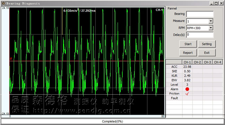The height and width of the screenshot is (125, 225).
Task: Select the CH-1 column header
Action: (x=187, y=62)
